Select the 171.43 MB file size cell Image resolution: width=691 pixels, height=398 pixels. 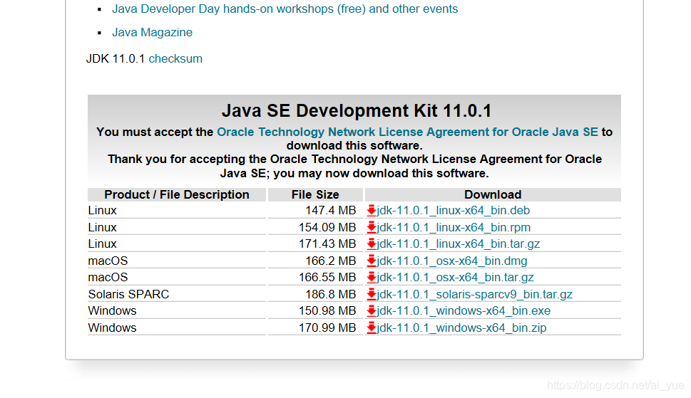pyautogui.click(x=315, y=244)
